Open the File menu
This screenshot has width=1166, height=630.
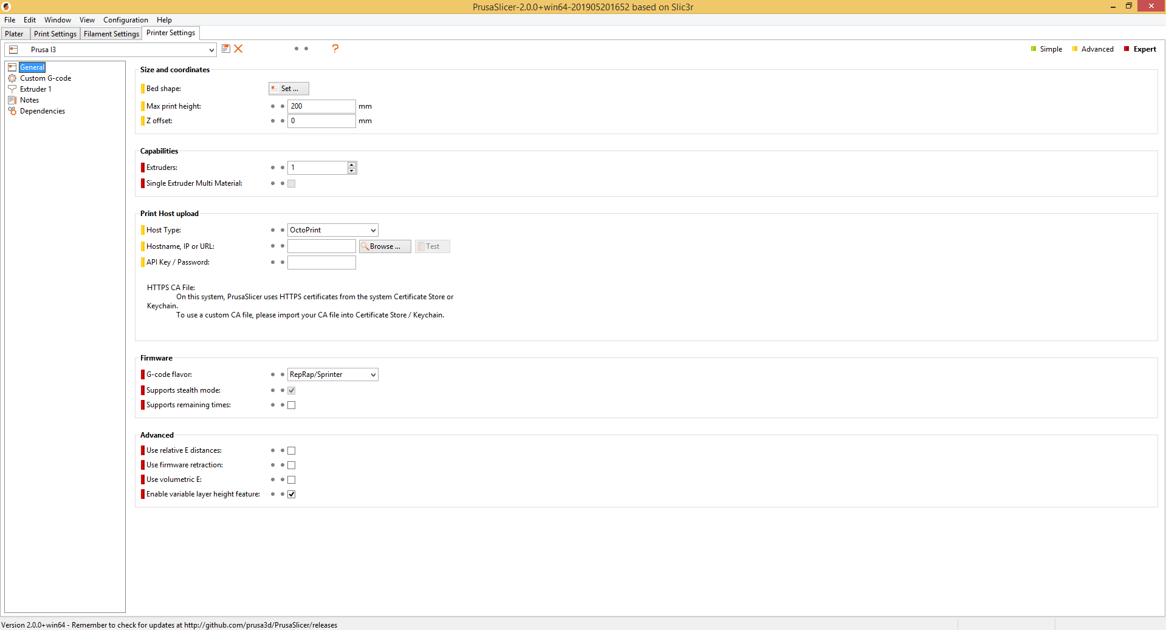click(10, 20)
